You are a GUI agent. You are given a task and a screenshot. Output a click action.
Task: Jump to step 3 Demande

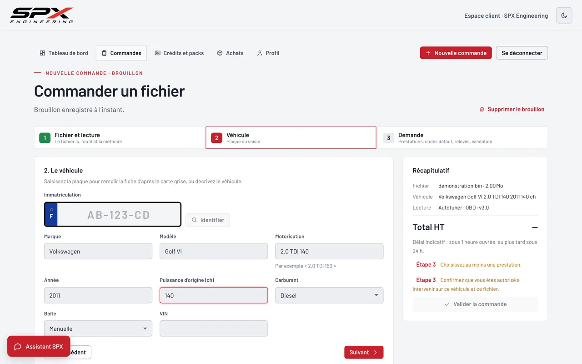coord(462,138)
